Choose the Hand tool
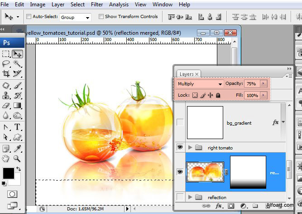Viewport: 302px width, 214px height. click(x=6, y=158)
